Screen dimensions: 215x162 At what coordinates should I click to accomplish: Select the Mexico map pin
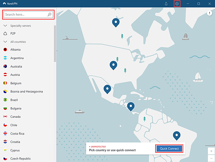click(x=107, y=89)
